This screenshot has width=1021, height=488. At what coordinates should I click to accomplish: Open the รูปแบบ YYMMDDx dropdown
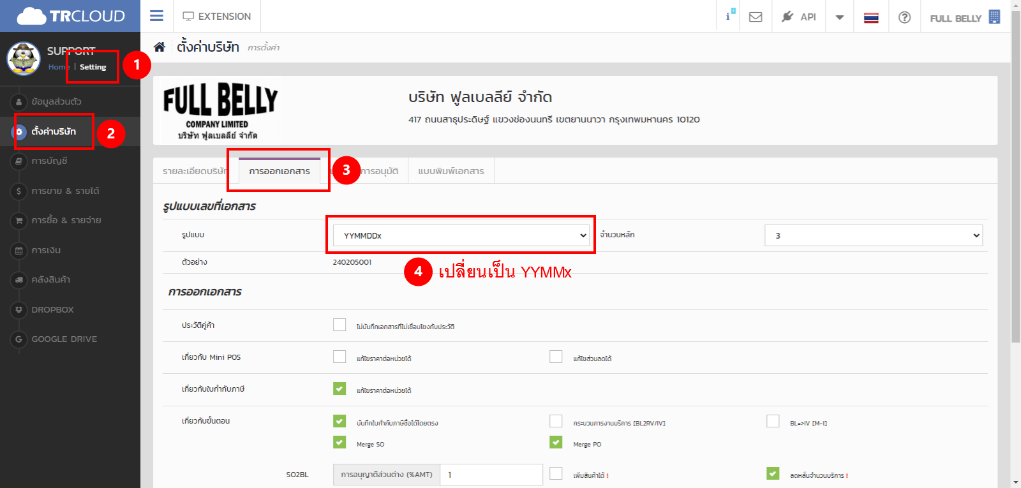[461, 235]
